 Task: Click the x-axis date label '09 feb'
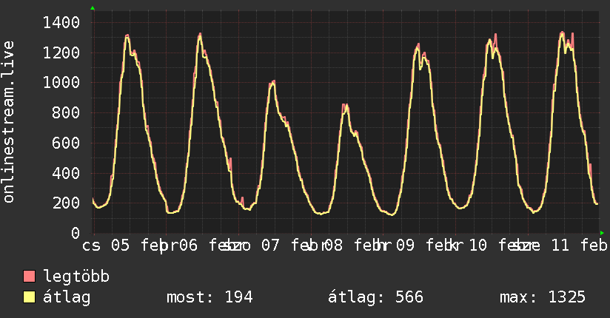tap(425, 246)
